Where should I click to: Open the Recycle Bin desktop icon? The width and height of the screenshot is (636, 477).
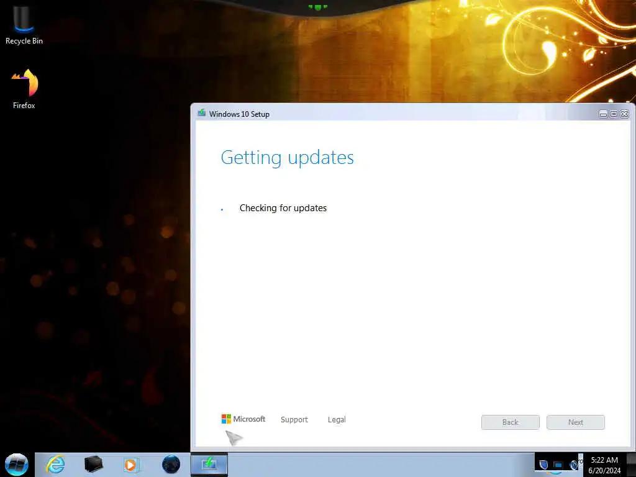point(24,25)
